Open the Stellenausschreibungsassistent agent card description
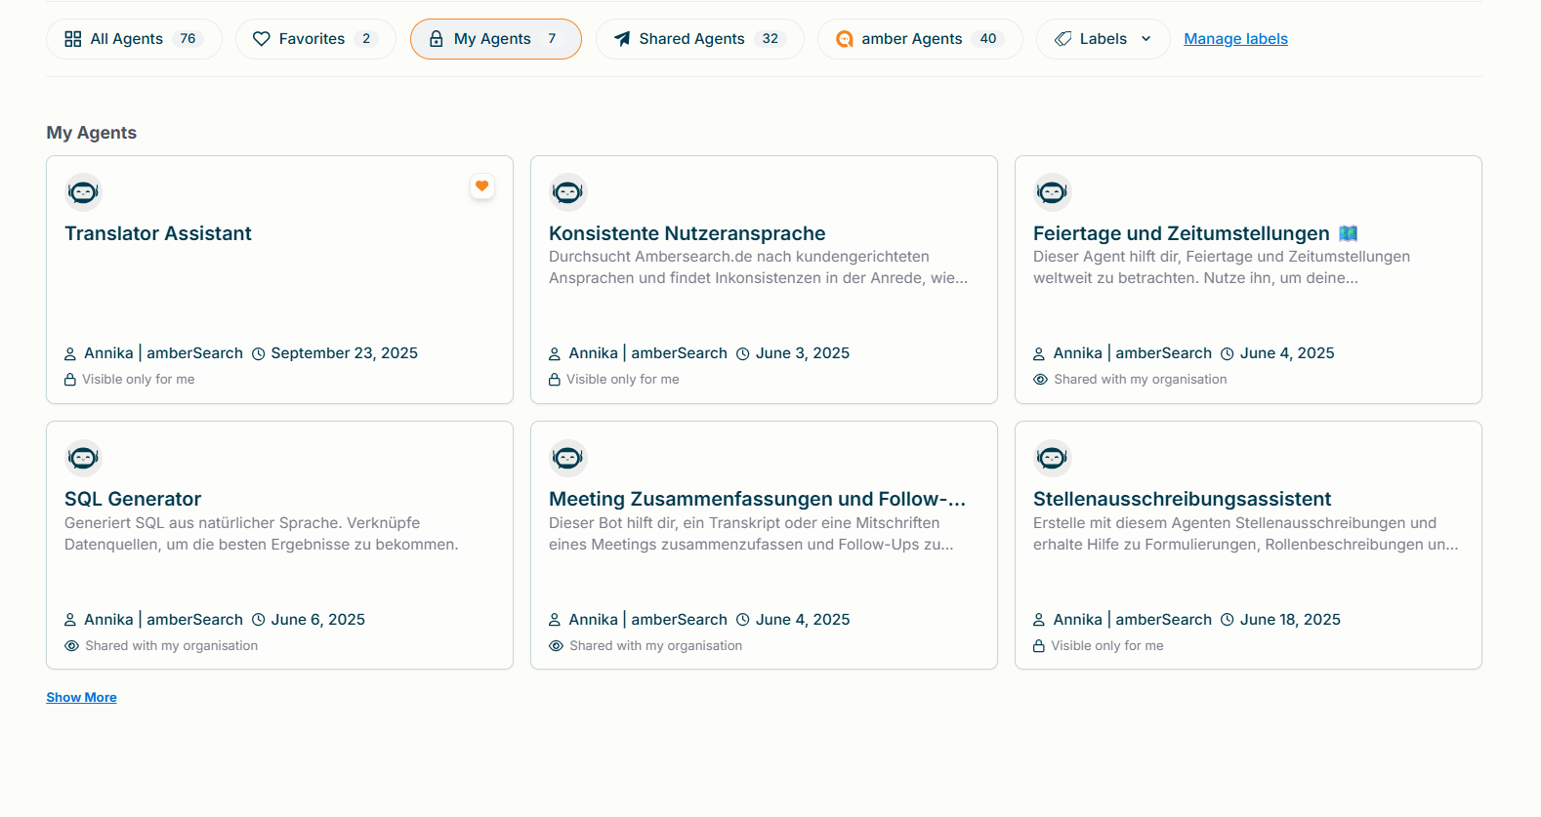 pyautogui.click(x=1245, y=534)
